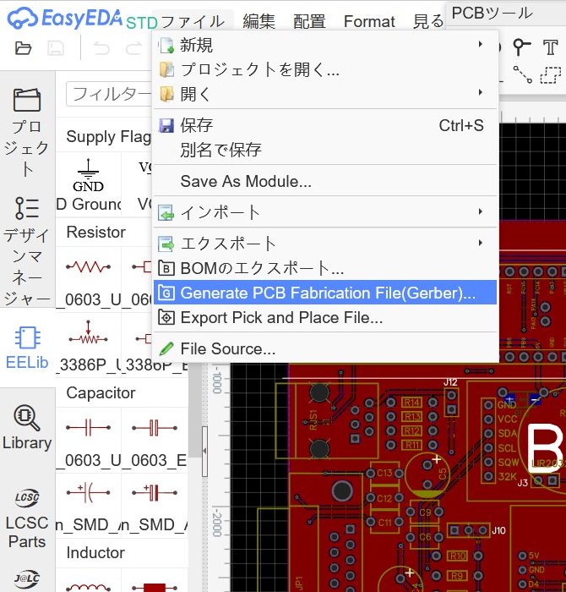Click the redo arrow icon
566x592 pixels.
133,48
